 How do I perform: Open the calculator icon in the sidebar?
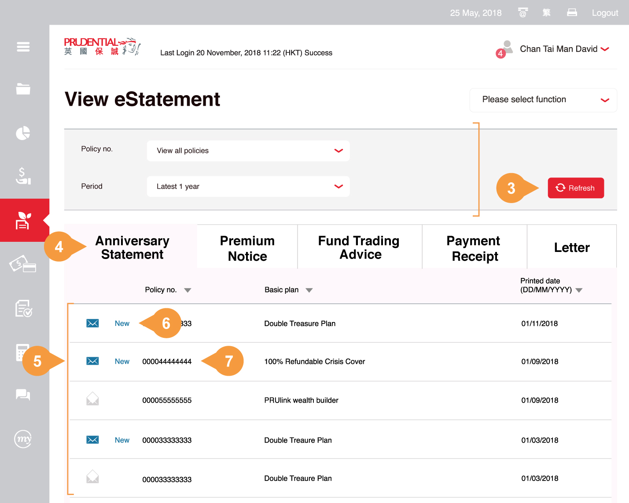(22, 352)
